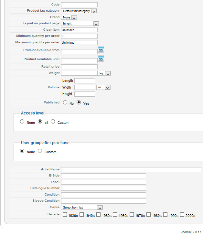Open the Product tax category dropdown
Image resolution: width=203 pixels, height=236 pixels.
pos(79,11)
